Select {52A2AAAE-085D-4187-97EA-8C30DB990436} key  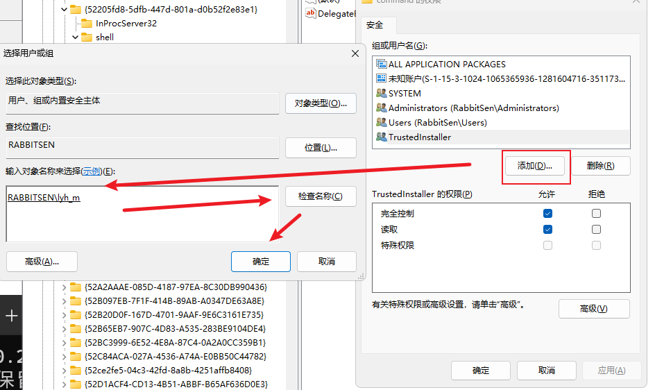click(x=176, y=287)
